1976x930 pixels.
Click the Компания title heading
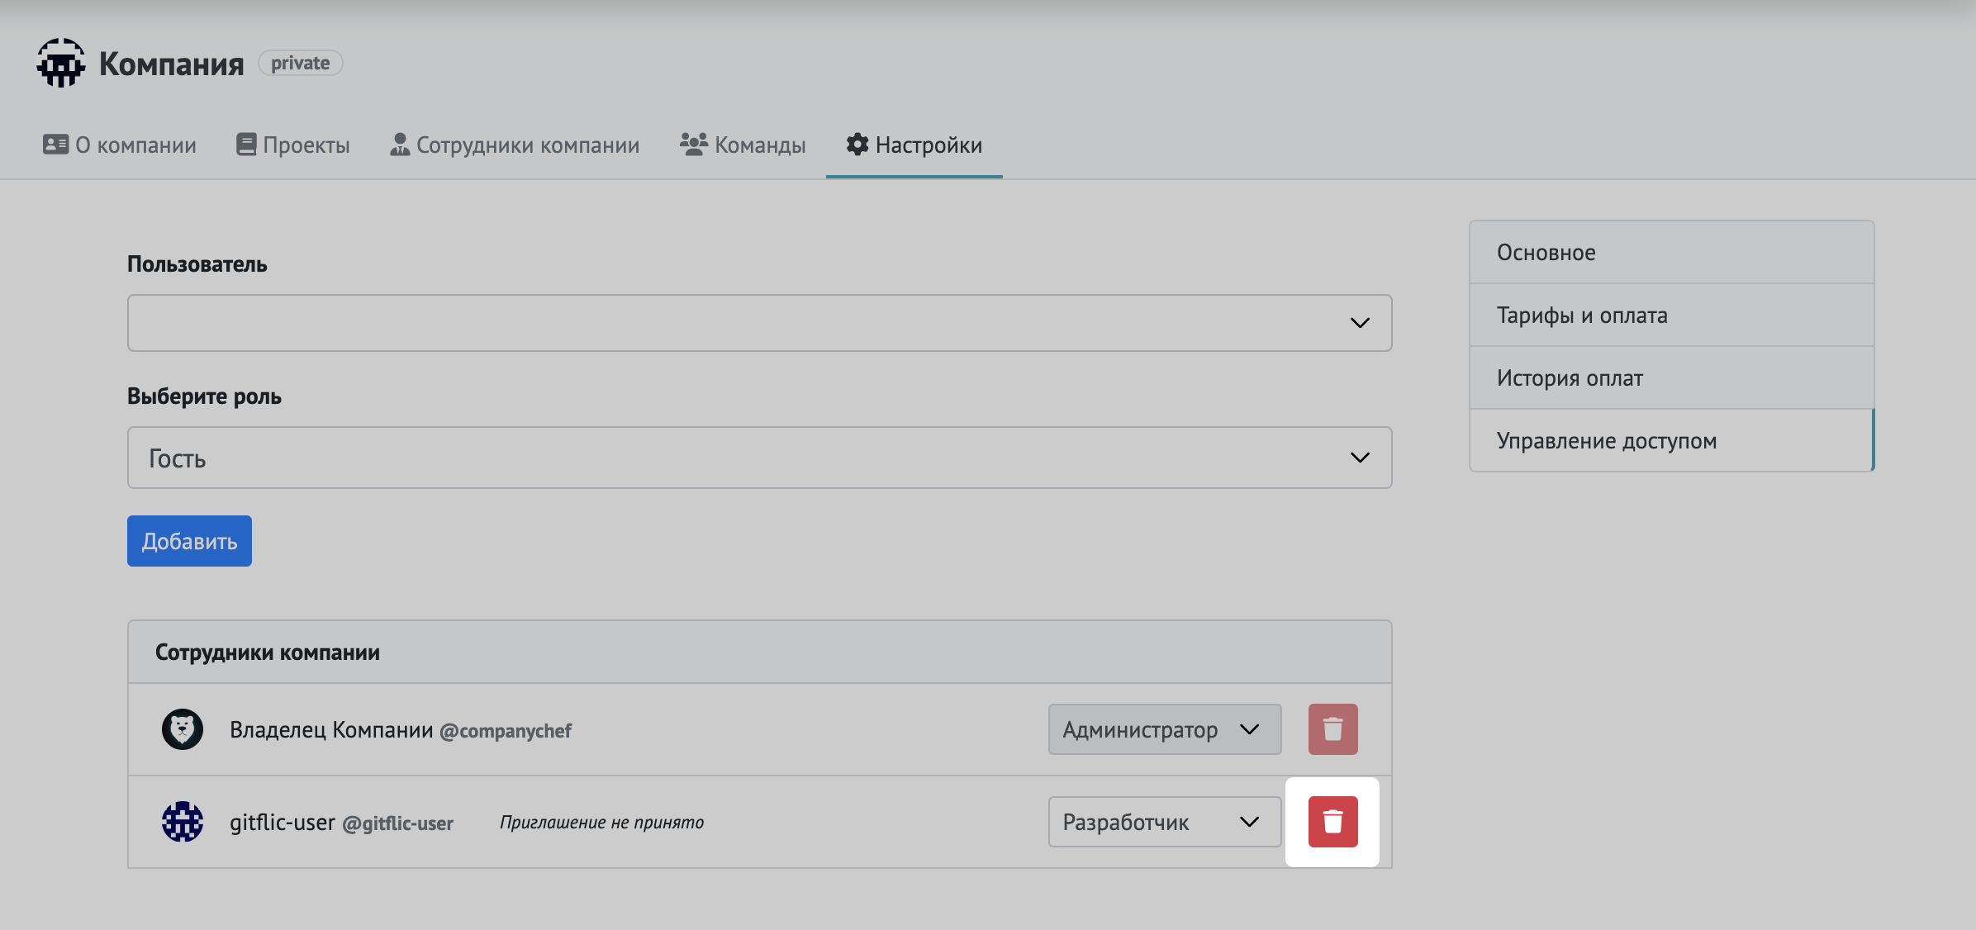point(172,64)
